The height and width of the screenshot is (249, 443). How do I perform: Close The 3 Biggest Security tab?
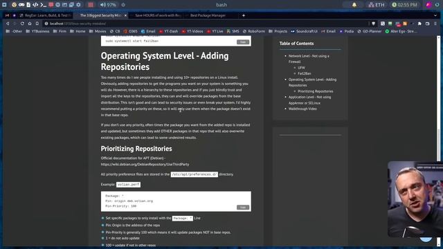[x=125, y=15]
